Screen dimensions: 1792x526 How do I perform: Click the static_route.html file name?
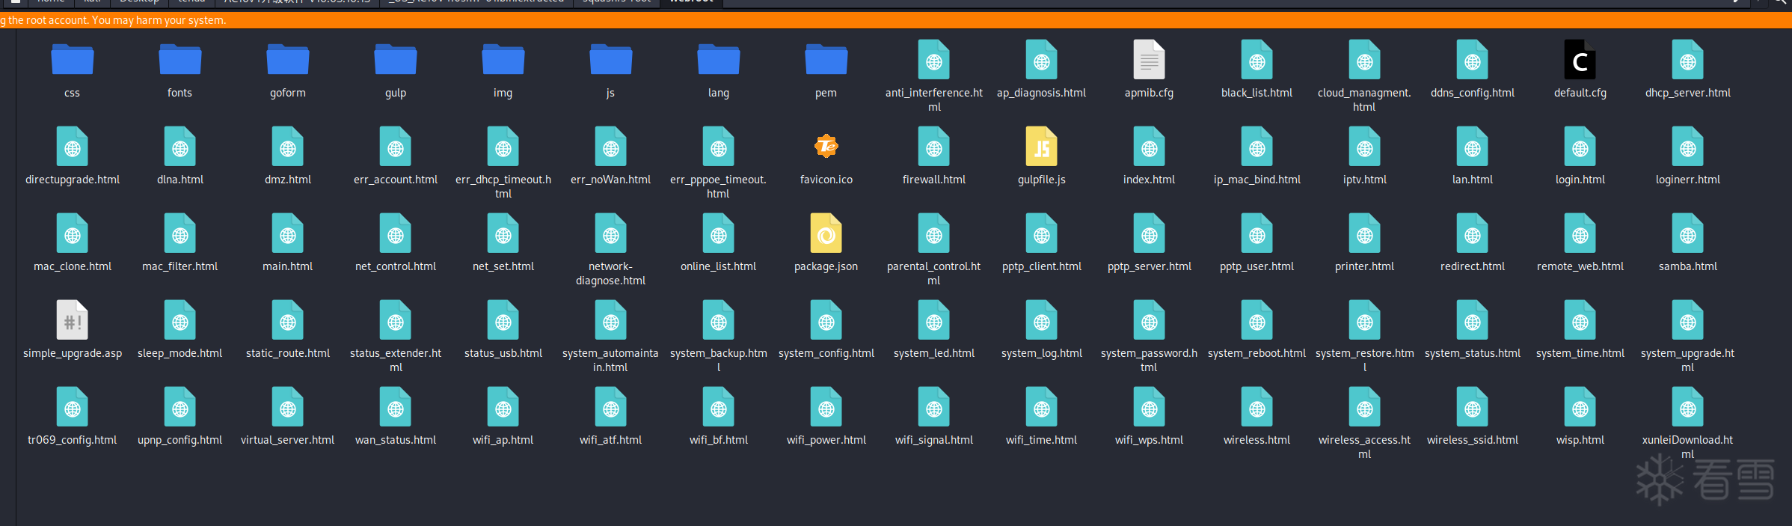(287, 353)
